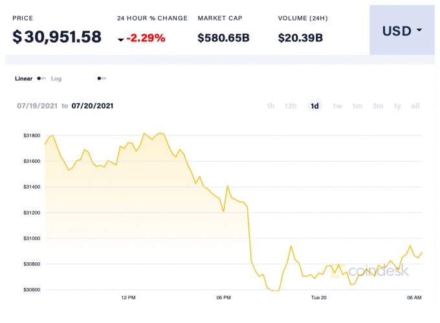Click the $31400 y-axis label
This screenshot has width=440, height=323.
coord(32,187)
